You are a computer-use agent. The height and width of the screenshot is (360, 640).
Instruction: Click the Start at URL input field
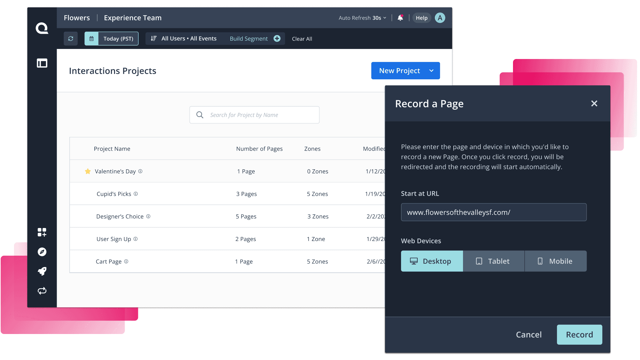click(494, 212)
